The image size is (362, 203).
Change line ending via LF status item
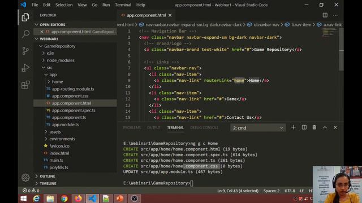coord(301,191)
